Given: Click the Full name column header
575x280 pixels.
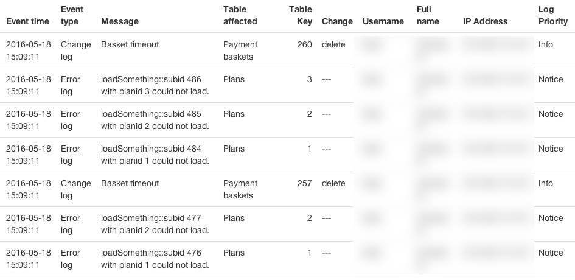Looking at the screenshot, I should (428, 15).
